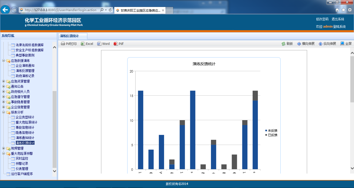Select the 演练反馈统计 content tab

tap(73, 36)
